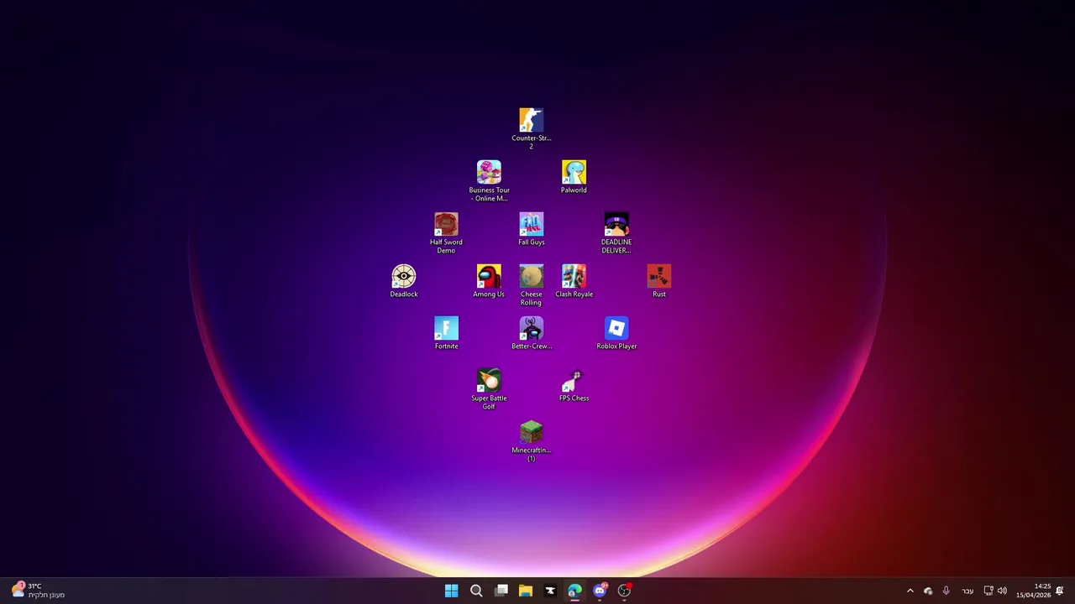Switch the input language indicator עבר
Viewport: 1075px width, 604px height.
967,591
